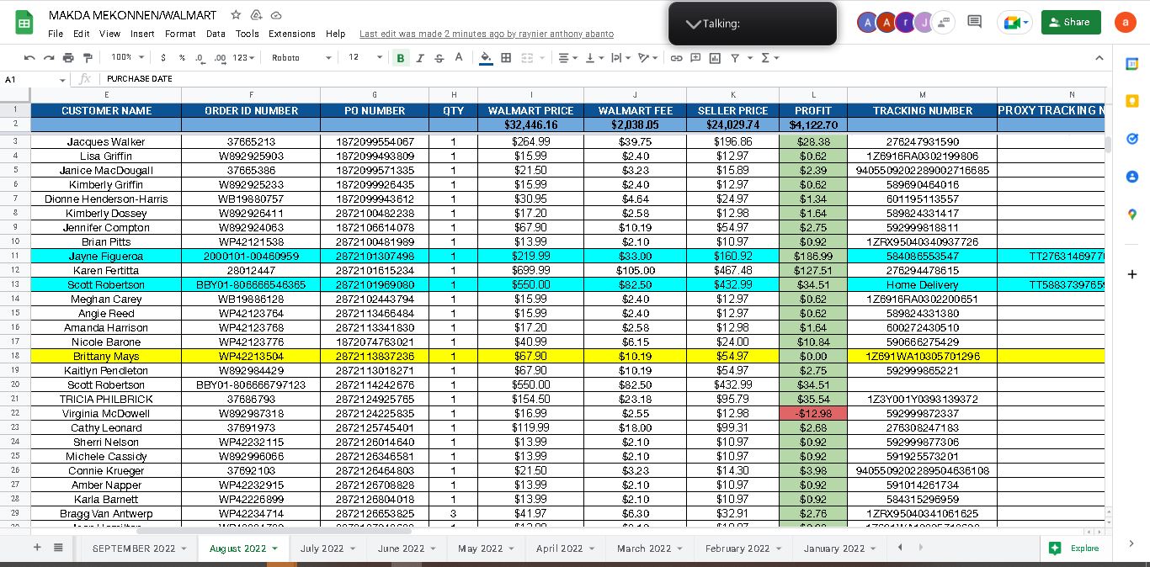Open Google Calendar side panel icon
This screenshot has width=1150, height=567.
coord(1132,63)
